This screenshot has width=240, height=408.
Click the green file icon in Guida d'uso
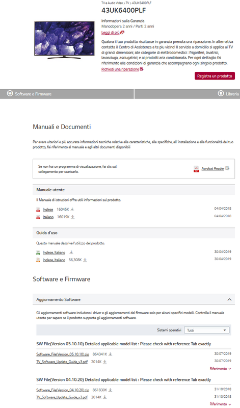pos(38,252)
